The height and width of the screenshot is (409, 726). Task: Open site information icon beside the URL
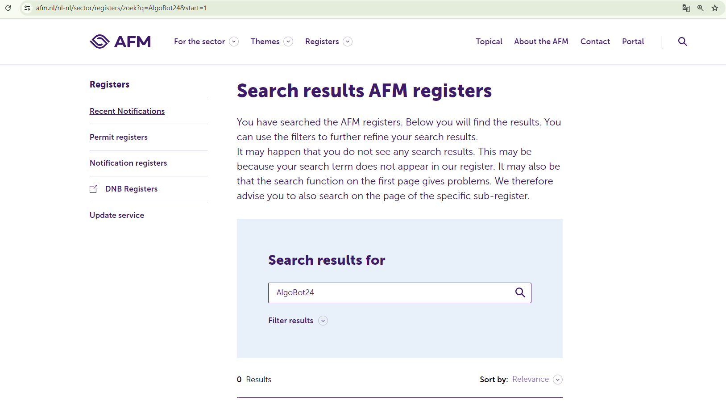[27, 8]
